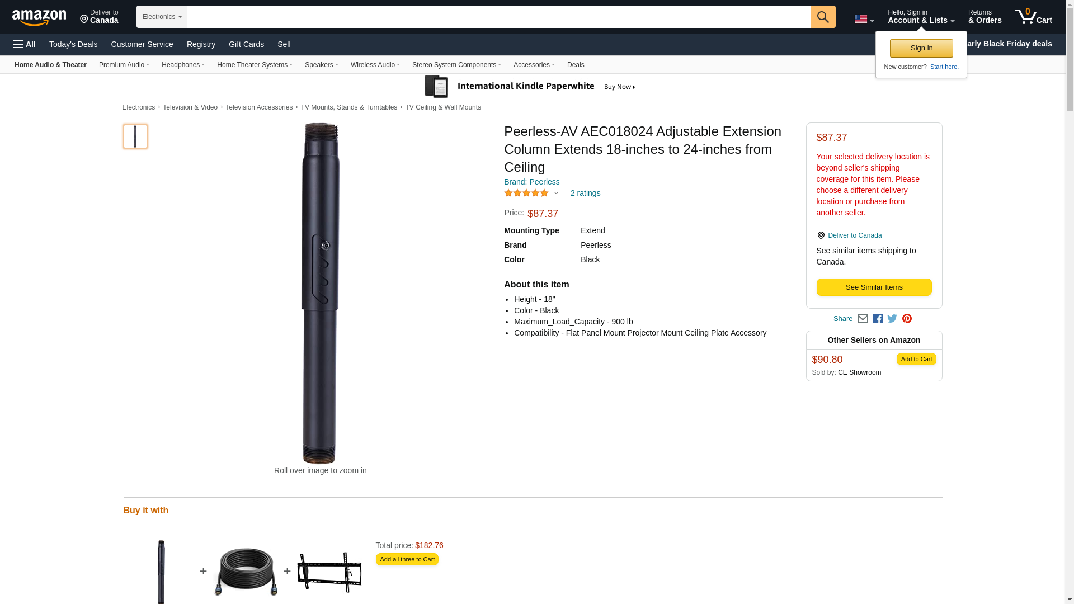The height and width of the screenshot is (604, 1074).
Task: Expand the language flag selector
Action: 864,20
